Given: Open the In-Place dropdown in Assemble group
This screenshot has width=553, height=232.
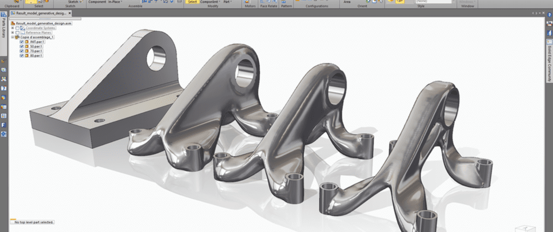Looking at the screenshot, I should click(x=116, y=2).
